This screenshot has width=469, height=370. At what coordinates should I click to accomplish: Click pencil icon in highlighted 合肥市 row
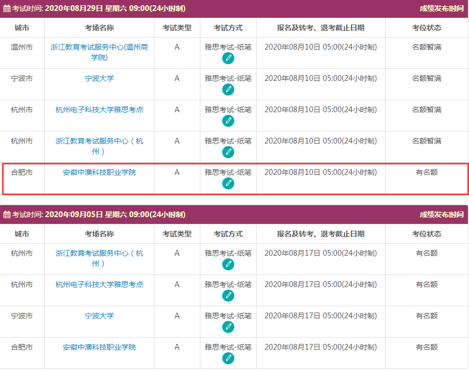(228, 184)
